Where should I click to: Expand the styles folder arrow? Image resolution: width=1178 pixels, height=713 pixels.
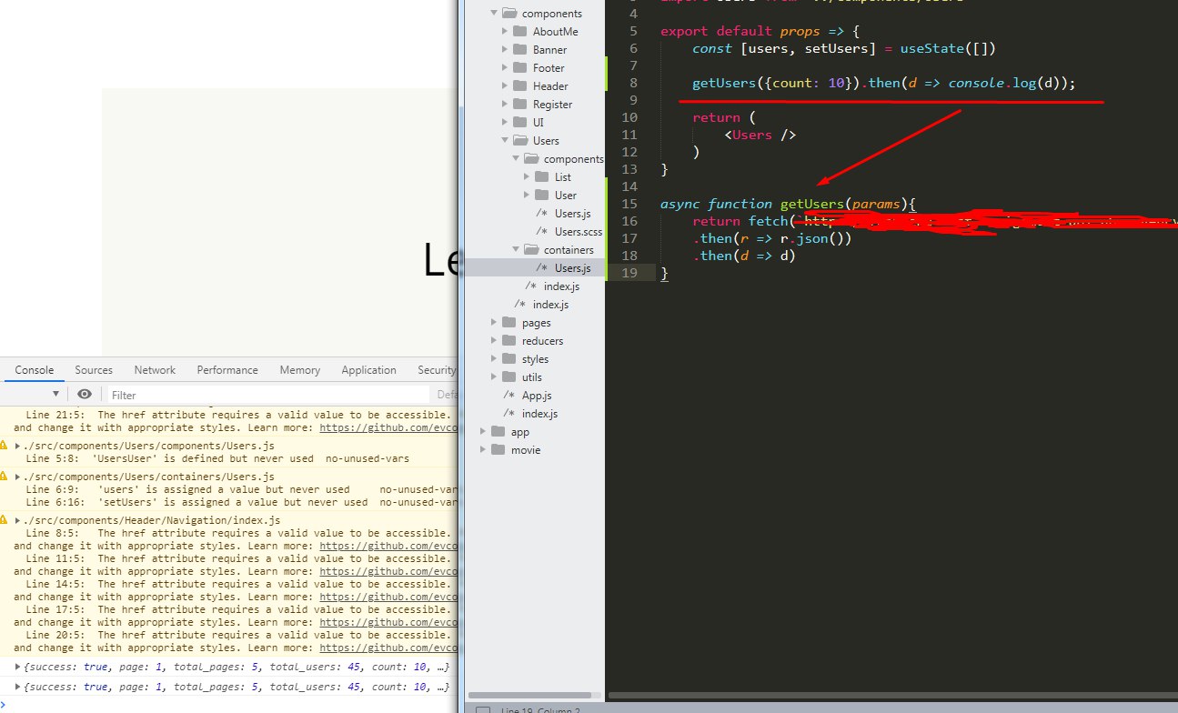(x=494, y=358)
